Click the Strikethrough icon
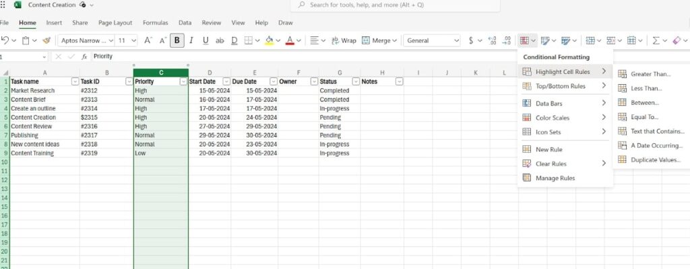 tap(220, 40)
